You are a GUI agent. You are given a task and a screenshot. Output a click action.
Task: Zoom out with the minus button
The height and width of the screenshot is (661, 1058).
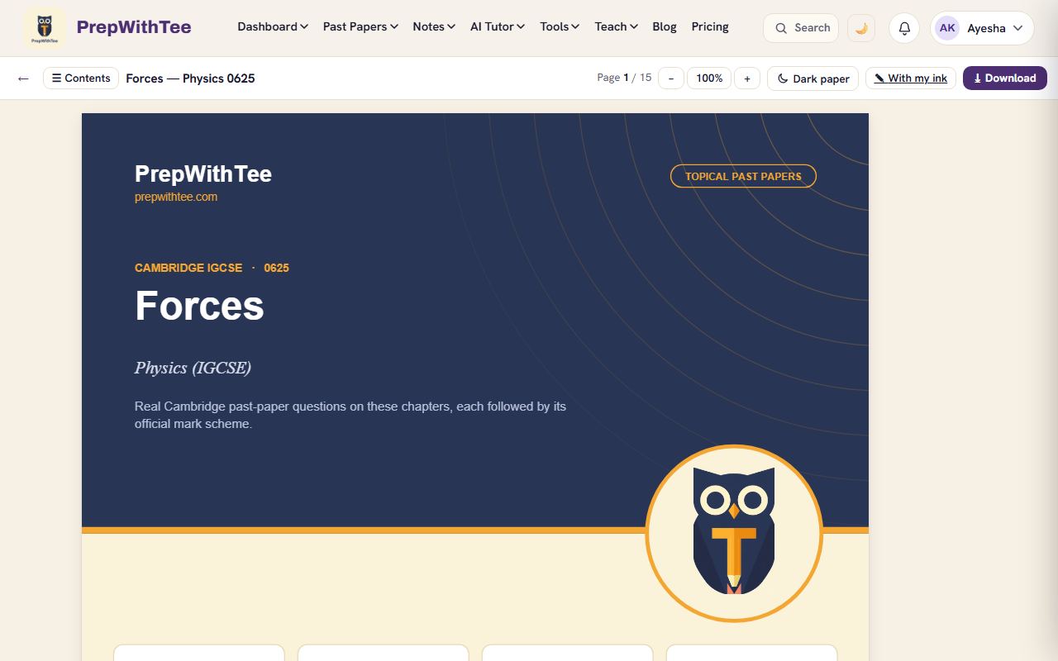[x=671, y=78]
